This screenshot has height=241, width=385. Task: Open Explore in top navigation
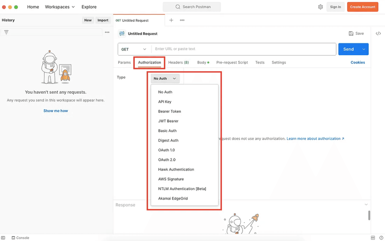coord(89,7)
